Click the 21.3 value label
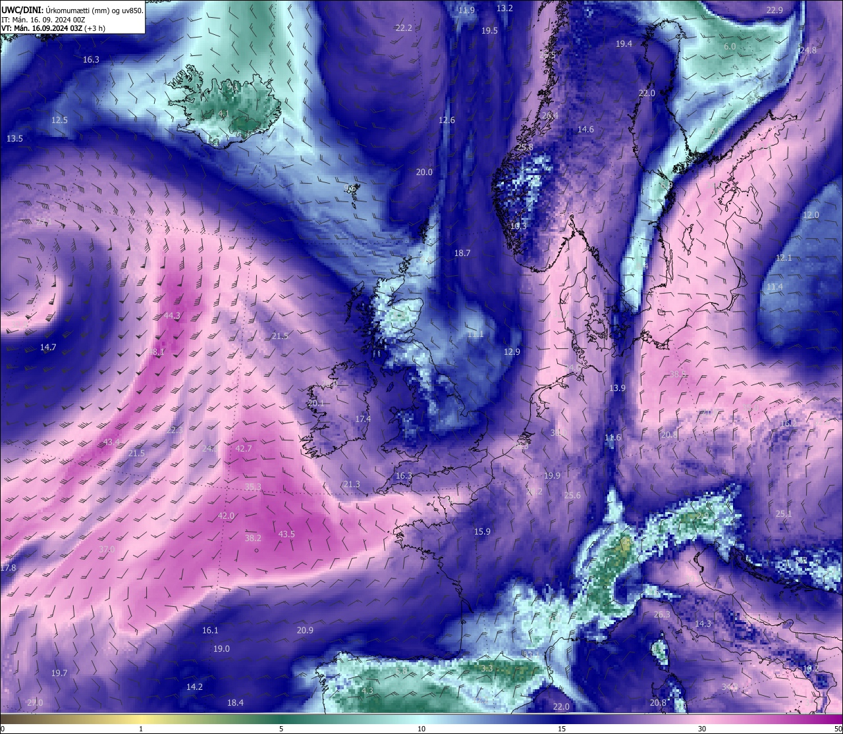 [x=352, y=484]
